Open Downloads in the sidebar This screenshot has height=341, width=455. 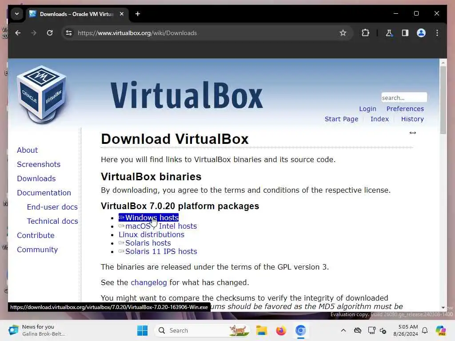click(36, 178)
